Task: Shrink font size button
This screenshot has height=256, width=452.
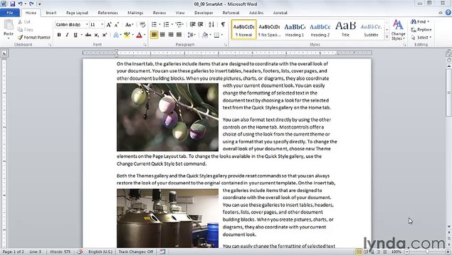Action: (117, 25)
